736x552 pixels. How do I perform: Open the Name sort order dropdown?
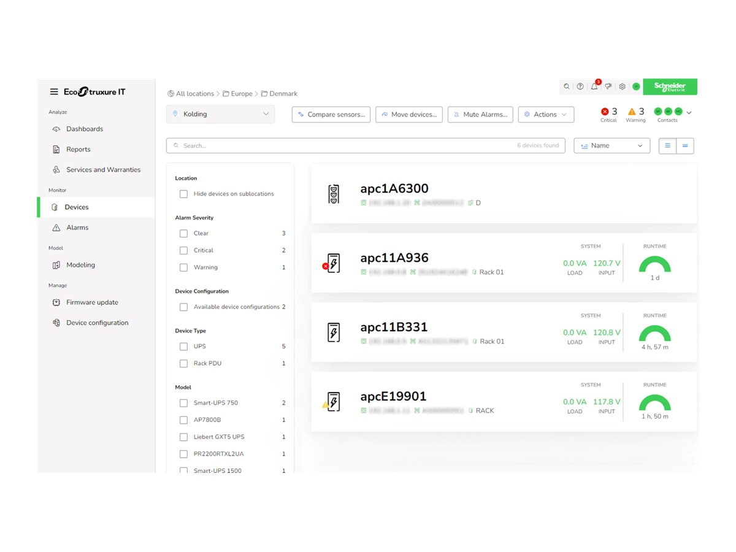611,146
